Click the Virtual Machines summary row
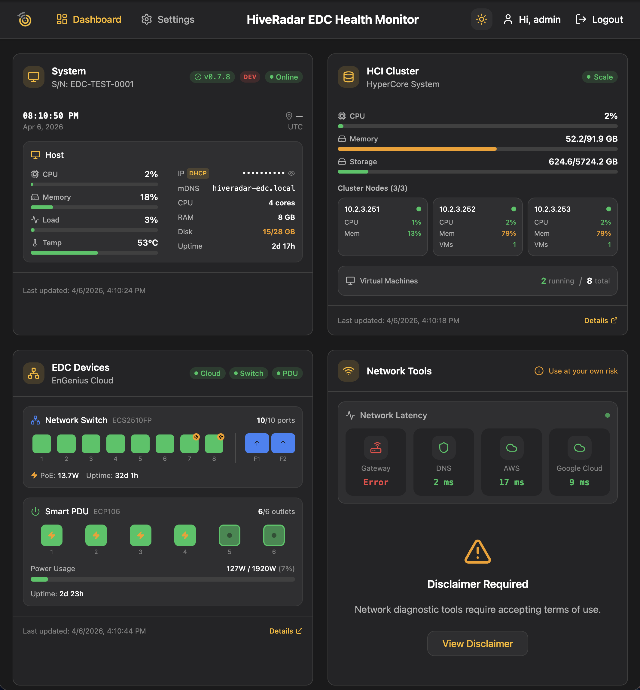Screen dimensions: 640x690 point(477,281)
